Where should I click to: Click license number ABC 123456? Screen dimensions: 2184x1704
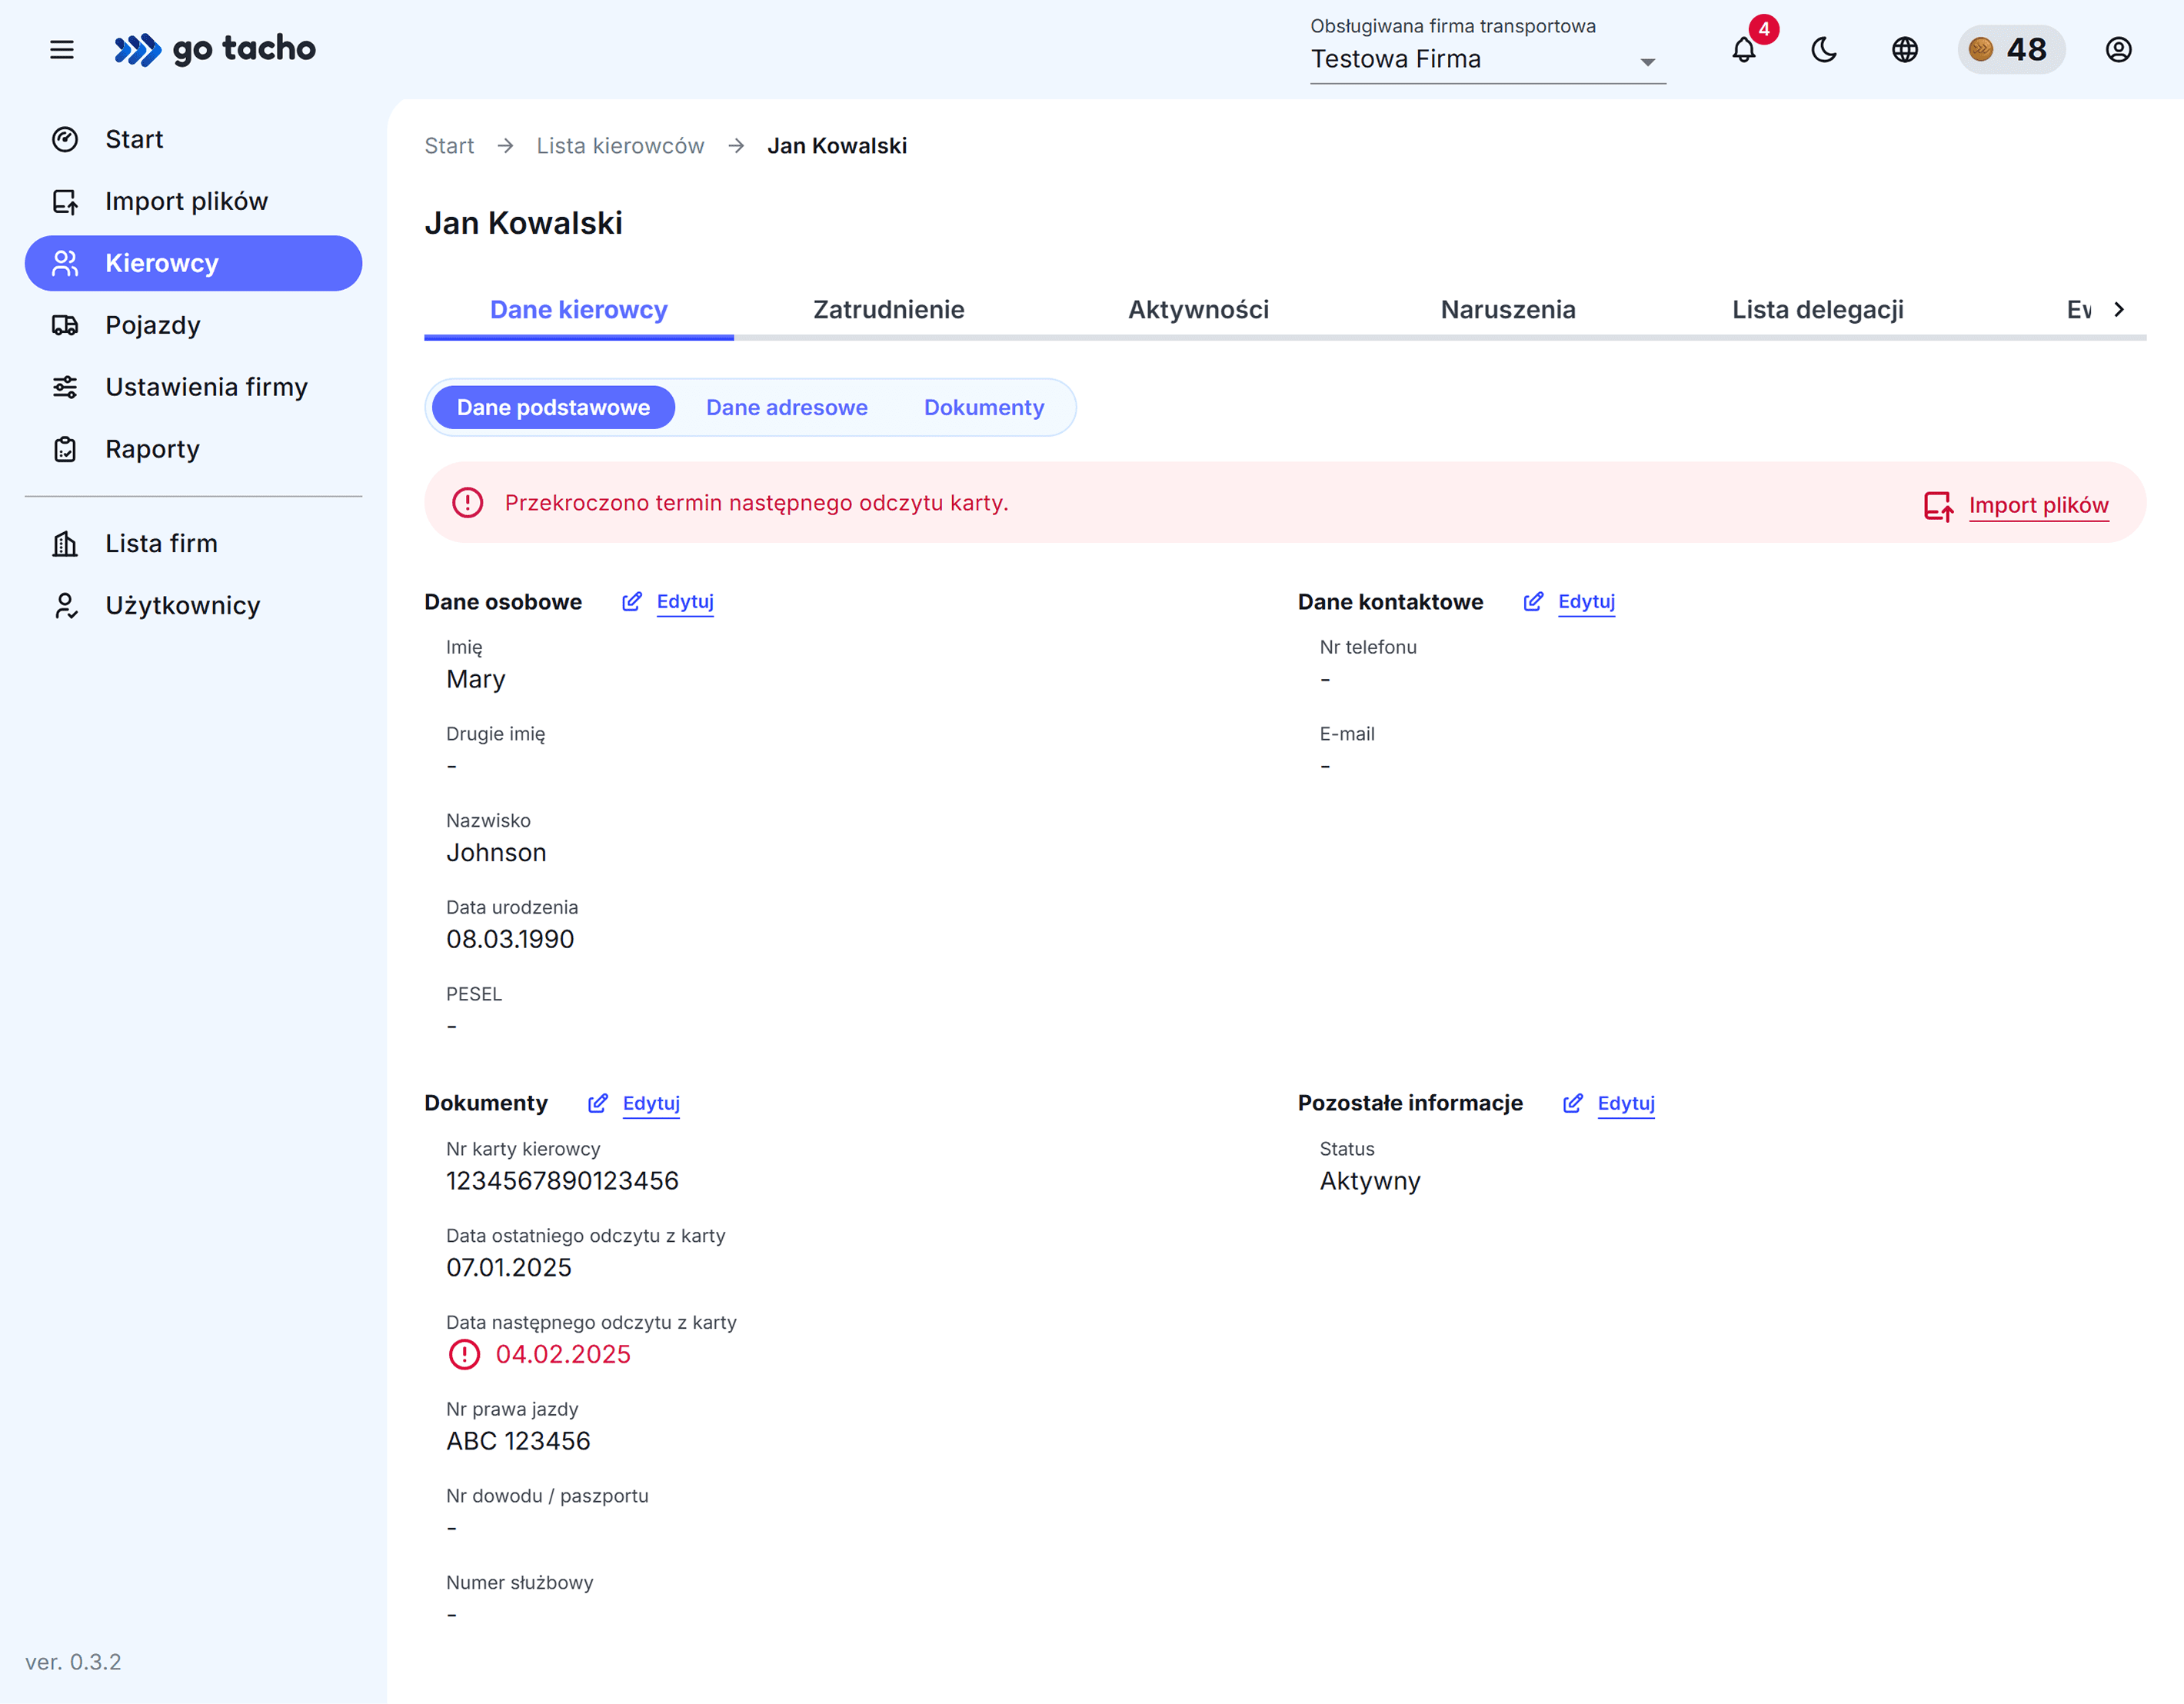coord(518,1441)
